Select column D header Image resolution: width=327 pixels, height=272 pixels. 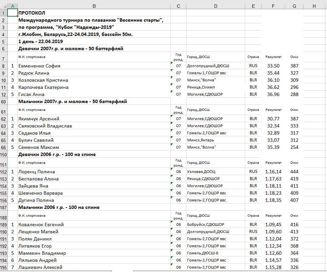[216, 6]
